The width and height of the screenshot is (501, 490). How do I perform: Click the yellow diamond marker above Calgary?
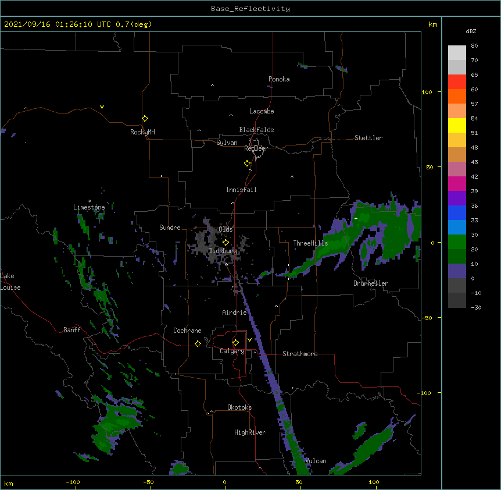(235, 343)
